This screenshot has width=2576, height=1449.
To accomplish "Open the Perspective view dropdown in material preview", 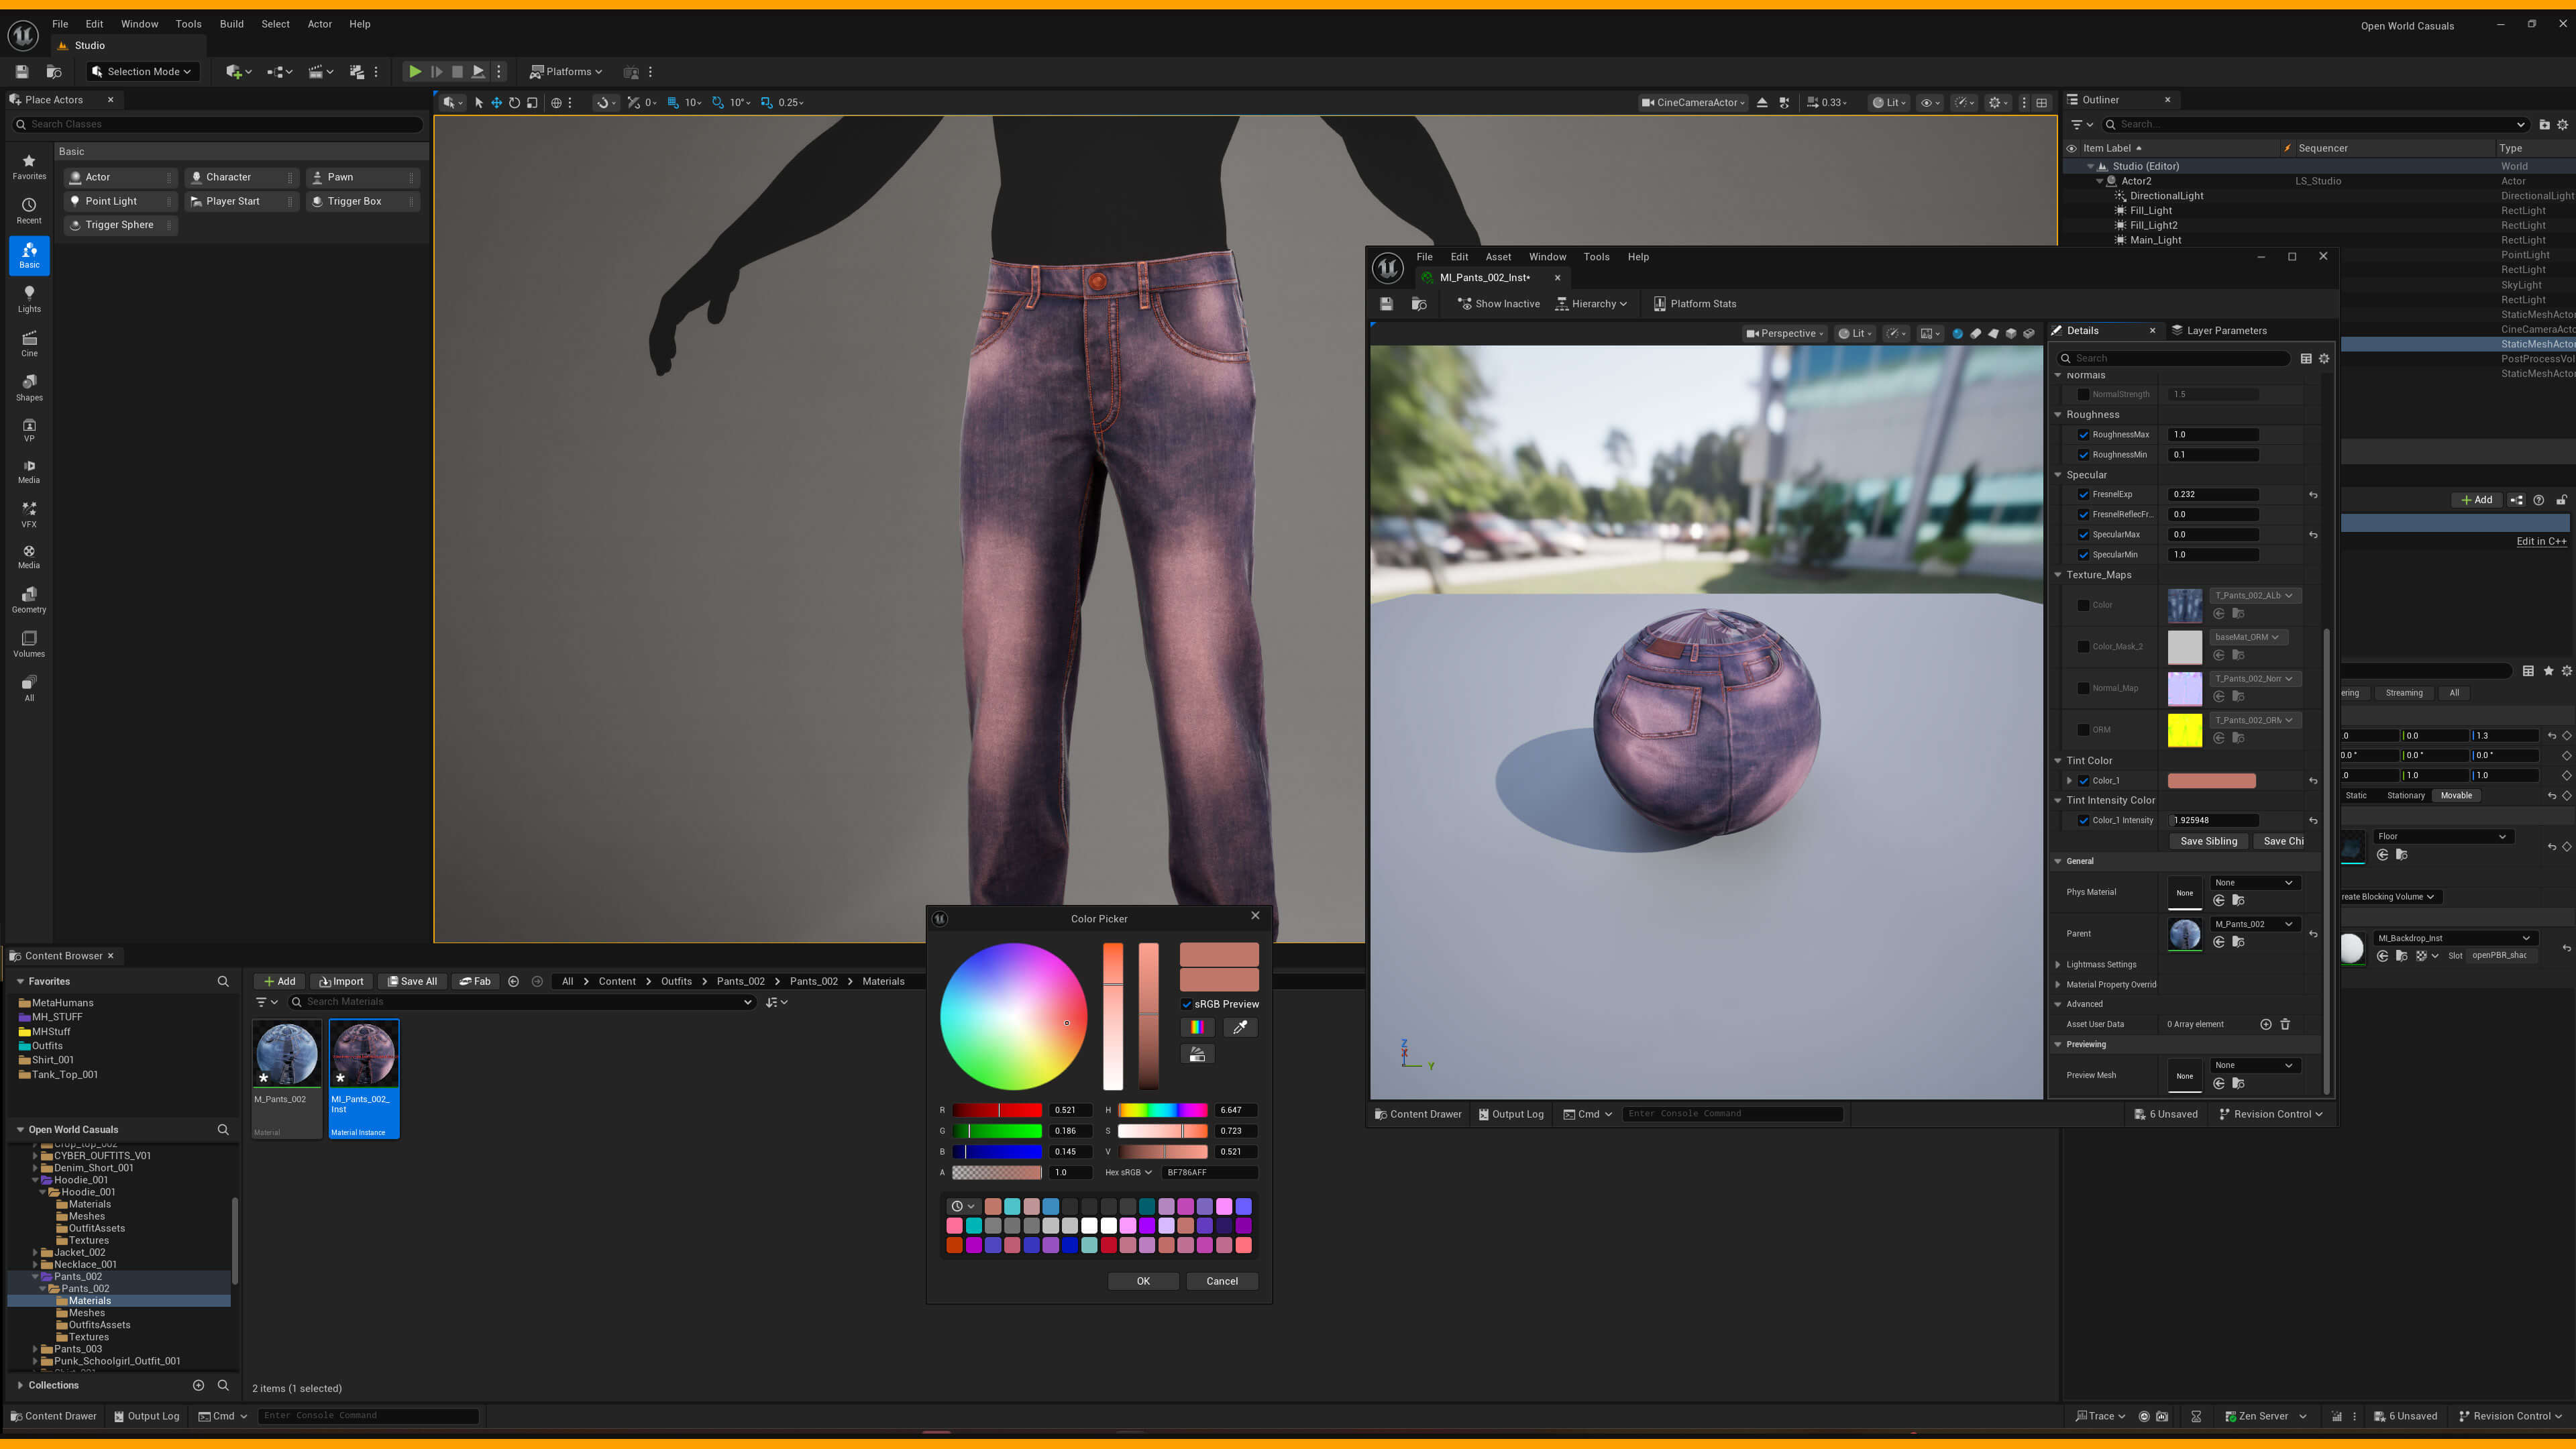I will 1784,333.
